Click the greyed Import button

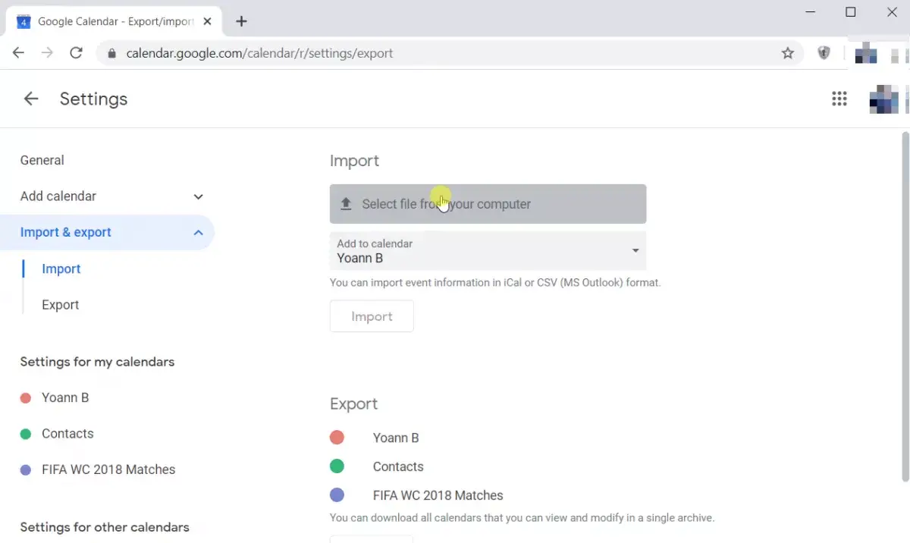tap(372, 316)
